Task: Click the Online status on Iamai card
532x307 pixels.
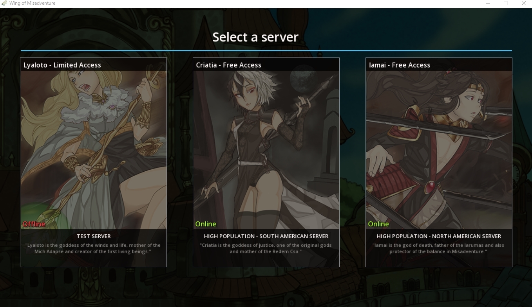Action: pos(378,224)
